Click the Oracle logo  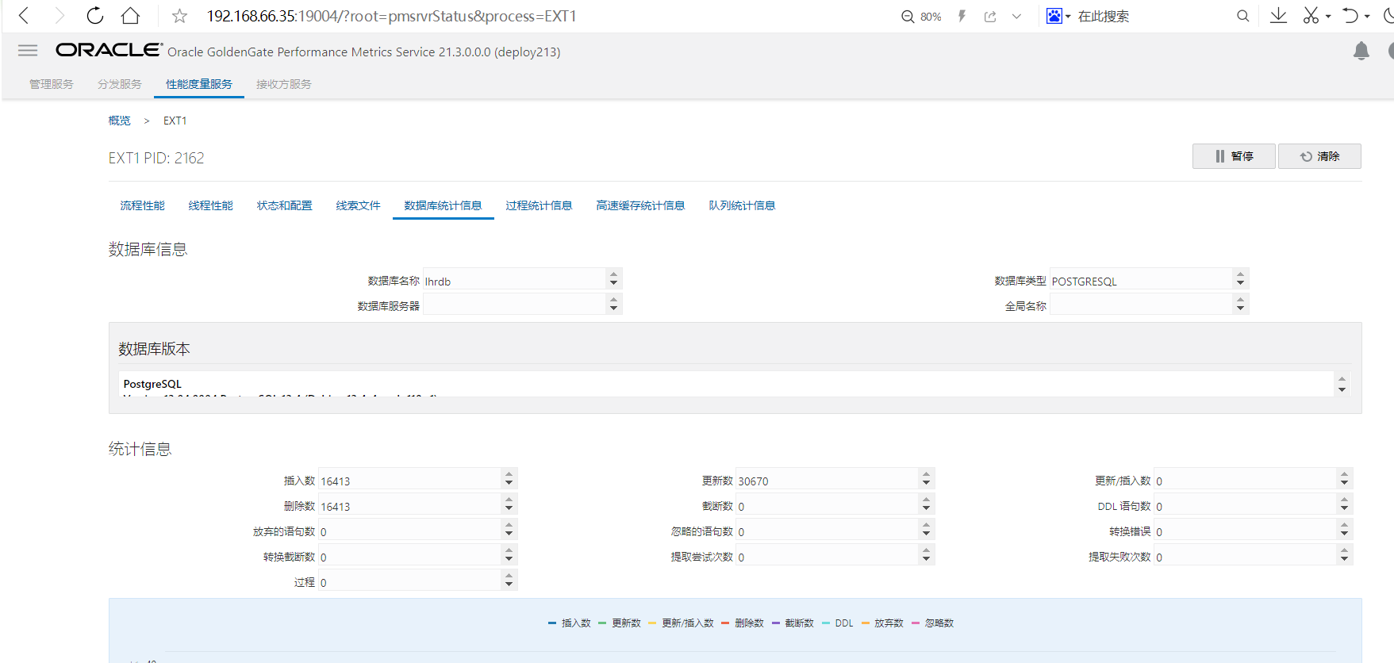109,50
